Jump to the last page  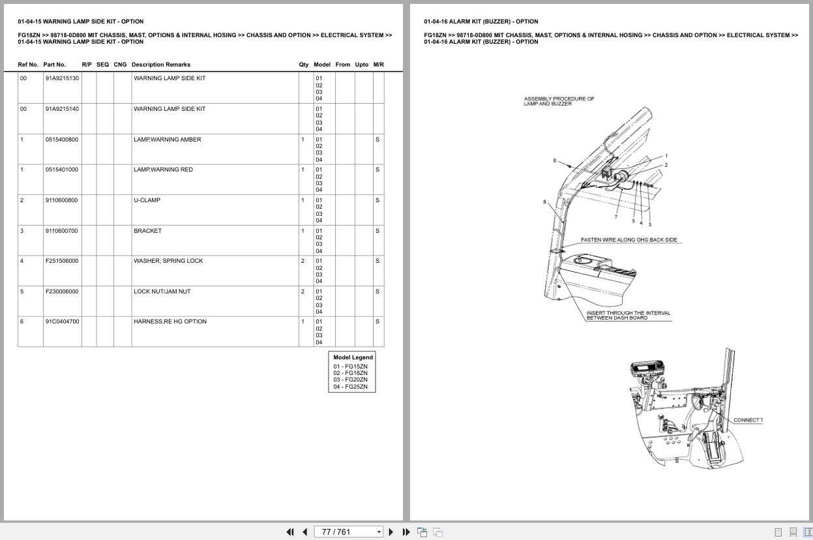[x=406, y=532]
